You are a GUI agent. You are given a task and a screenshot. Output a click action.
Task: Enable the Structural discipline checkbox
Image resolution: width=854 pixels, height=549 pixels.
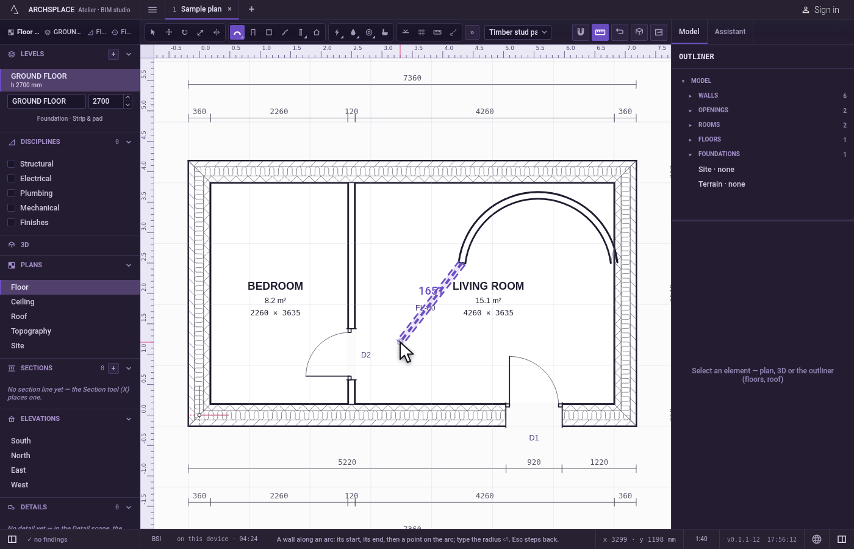[x=11, y=164]
